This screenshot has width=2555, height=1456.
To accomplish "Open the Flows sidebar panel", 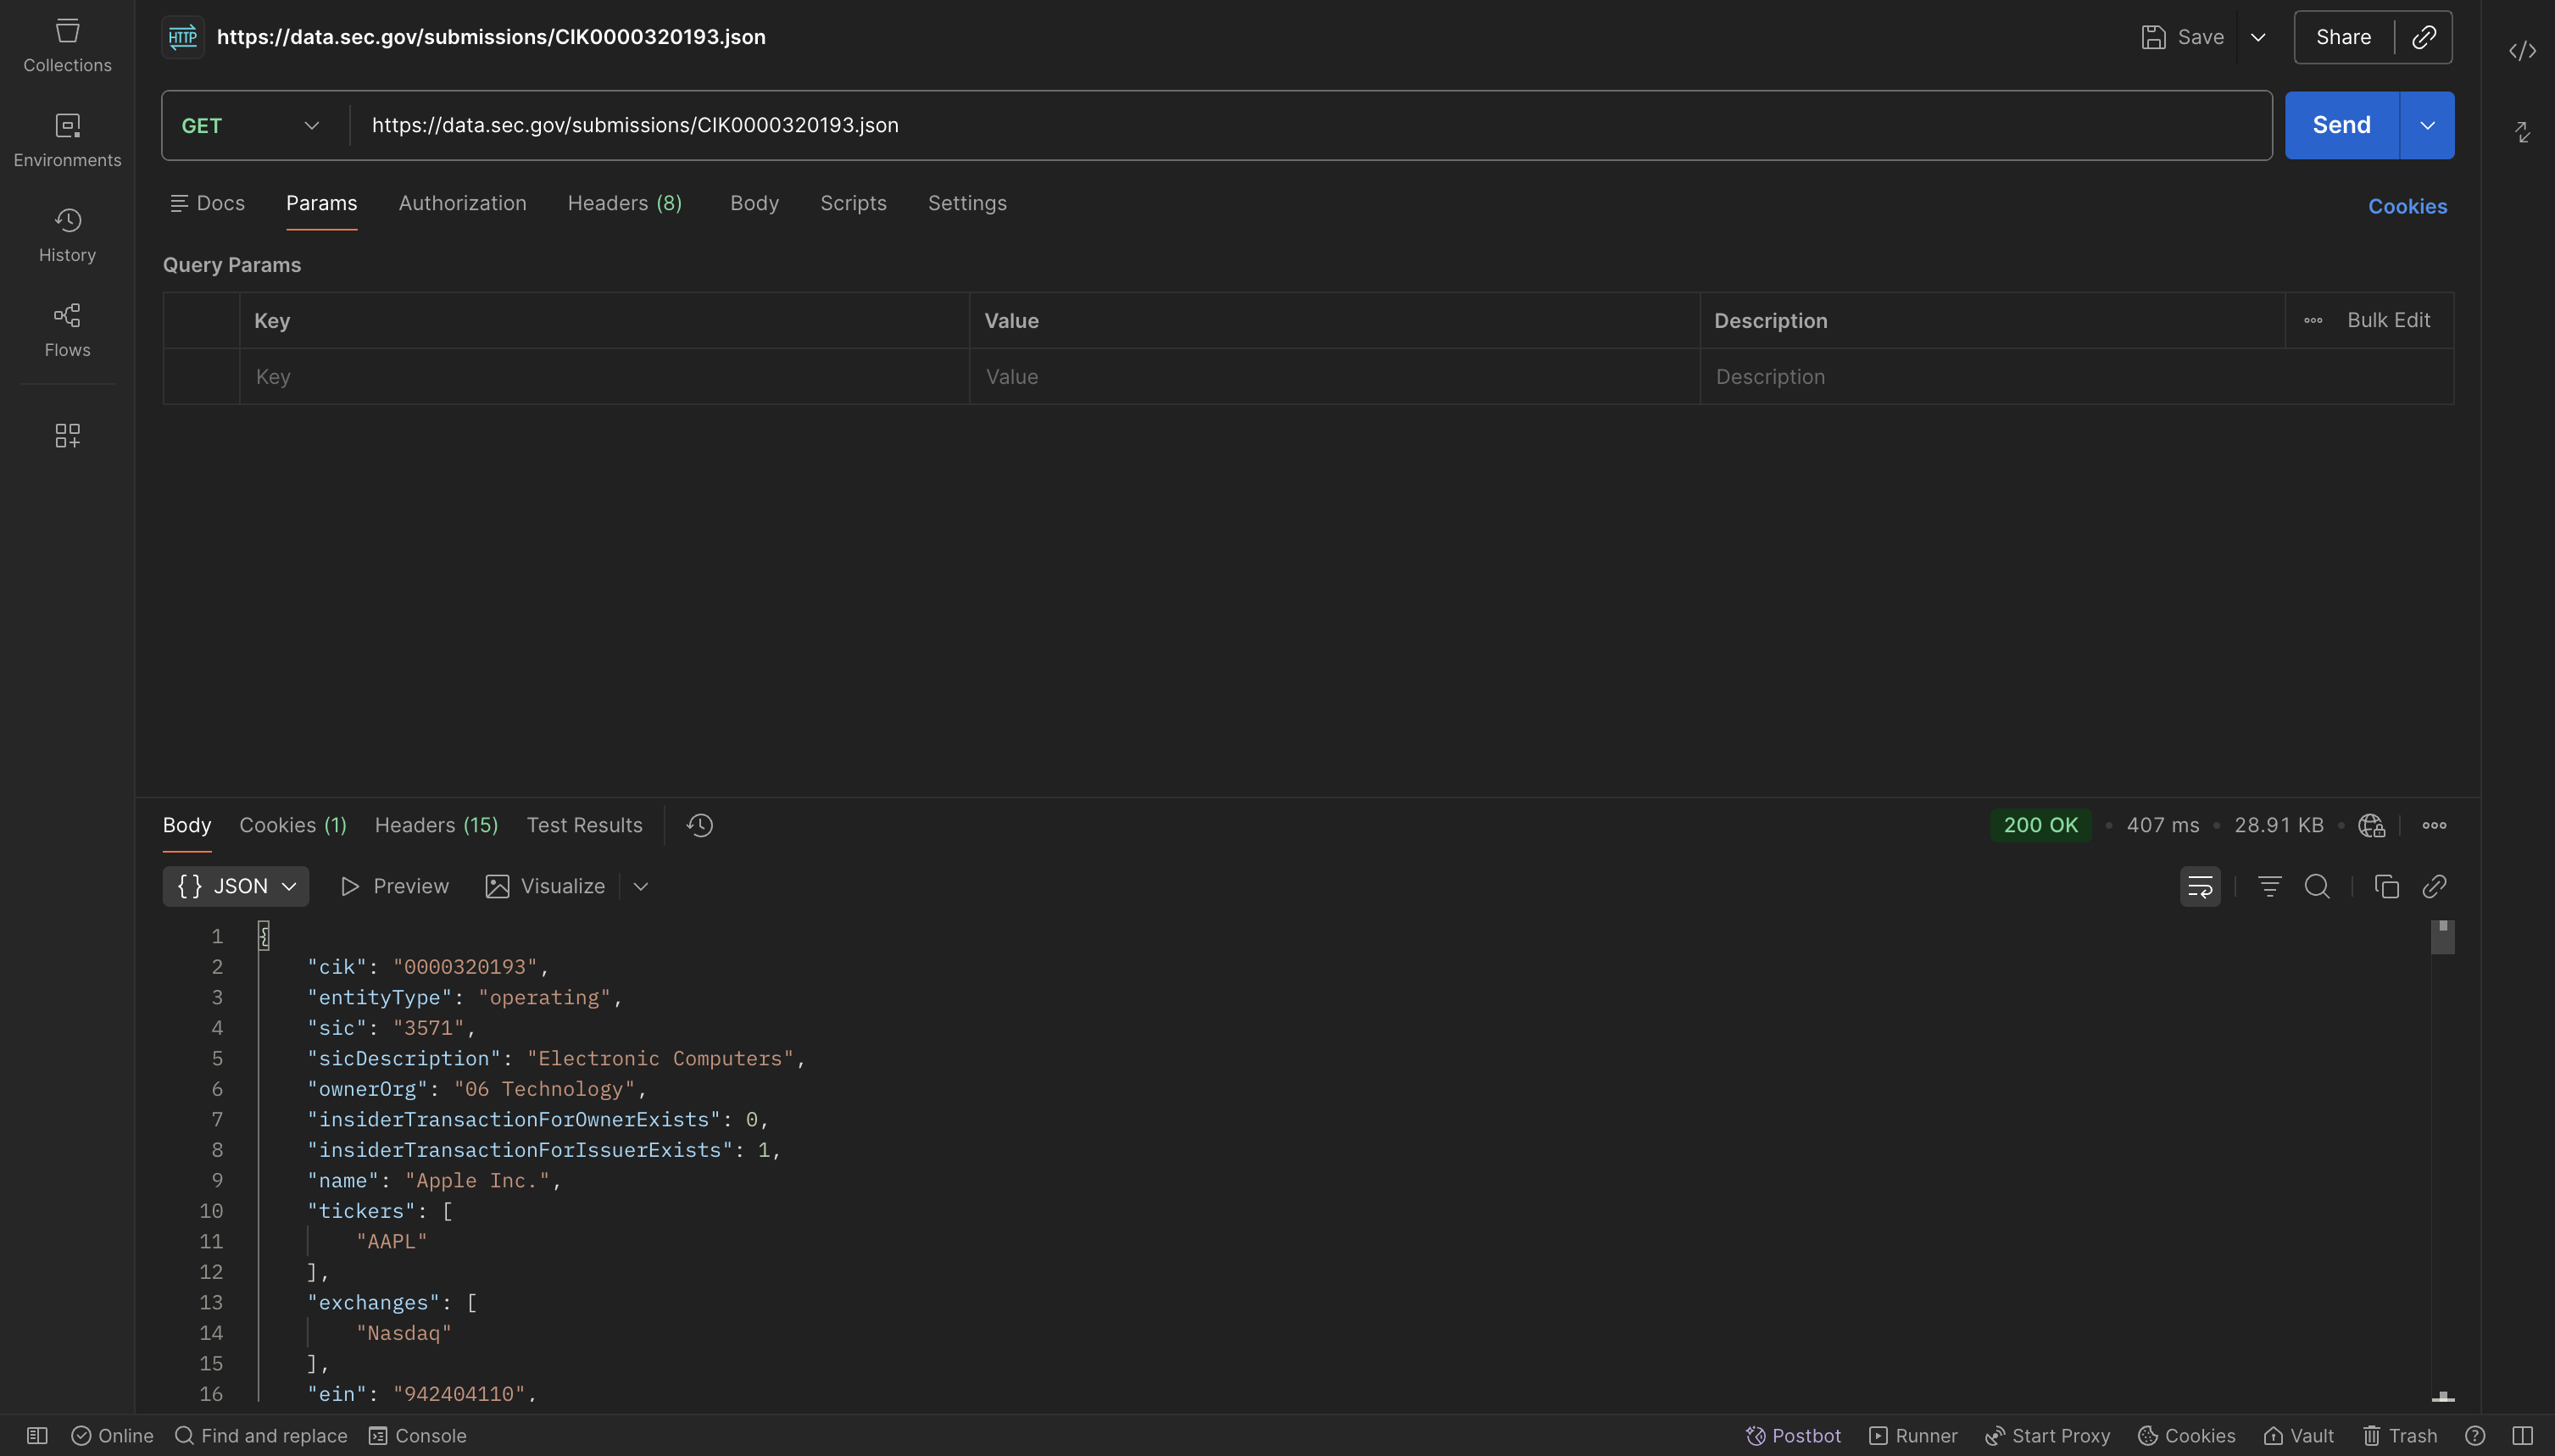I will click(x=67, y=330).
